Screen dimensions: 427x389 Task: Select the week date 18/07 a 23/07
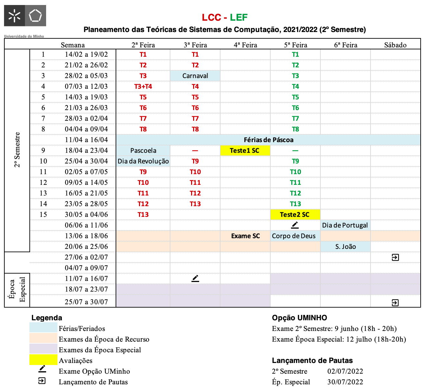tap(86, 289)
